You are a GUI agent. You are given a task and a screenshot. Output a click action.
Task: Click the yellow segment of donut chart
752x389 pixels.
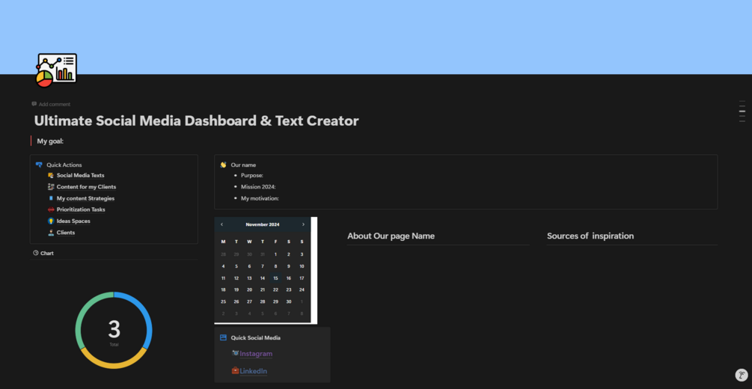click(114, 364)
